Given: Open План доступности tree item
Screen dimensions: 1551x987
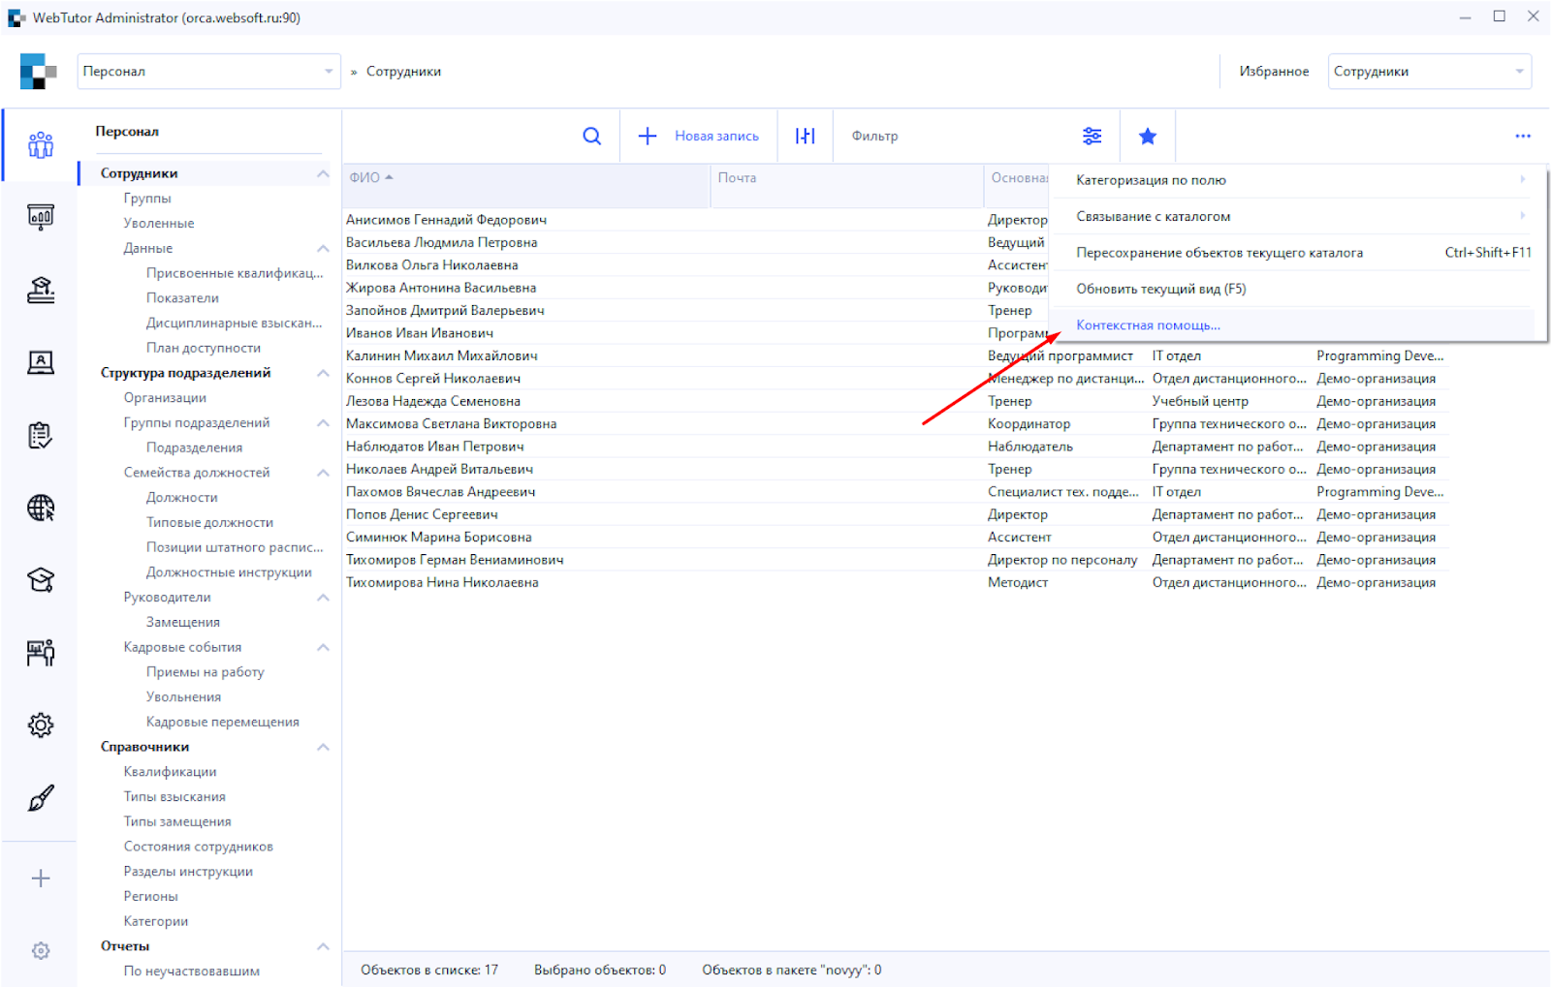Looking at the screenshot, I should (204, 349).
